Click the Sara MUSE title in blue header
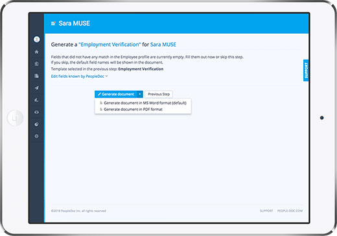This screenshot has height=236, width=337. [75, 23]
